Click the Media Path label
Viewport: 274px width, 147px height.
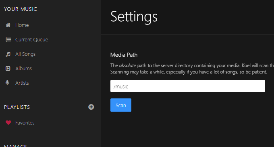tap(124, 55)
